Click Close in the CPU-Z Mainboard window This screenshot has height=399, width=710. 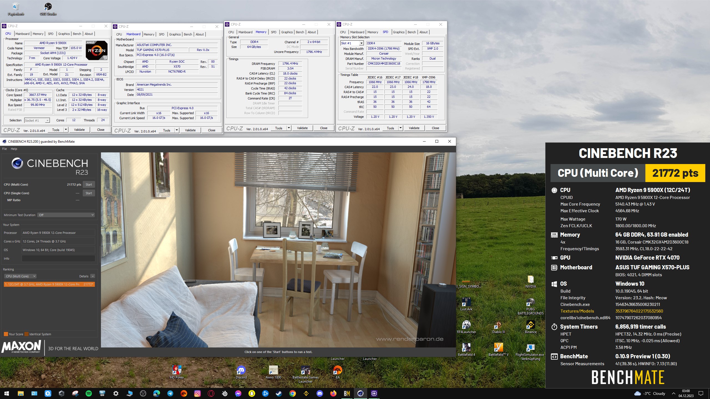pos(212,130)
